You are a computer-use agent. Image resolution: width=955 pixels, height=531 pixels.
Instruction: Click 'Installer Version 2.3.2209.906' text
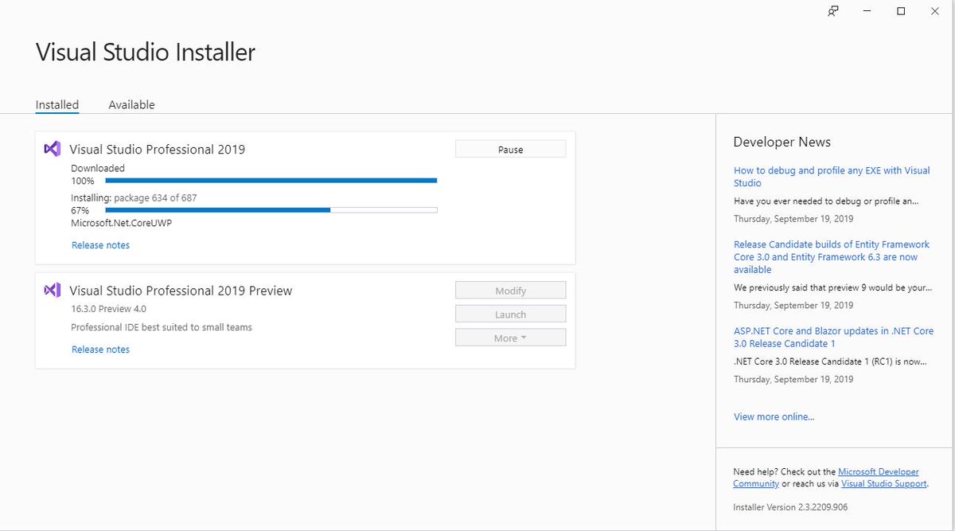pos(791,507)
